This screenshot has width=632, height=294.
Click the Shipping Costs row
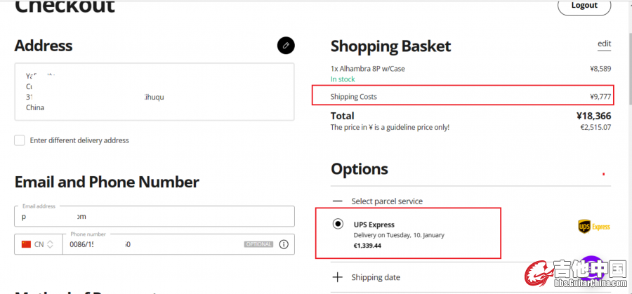pos(462,96)
